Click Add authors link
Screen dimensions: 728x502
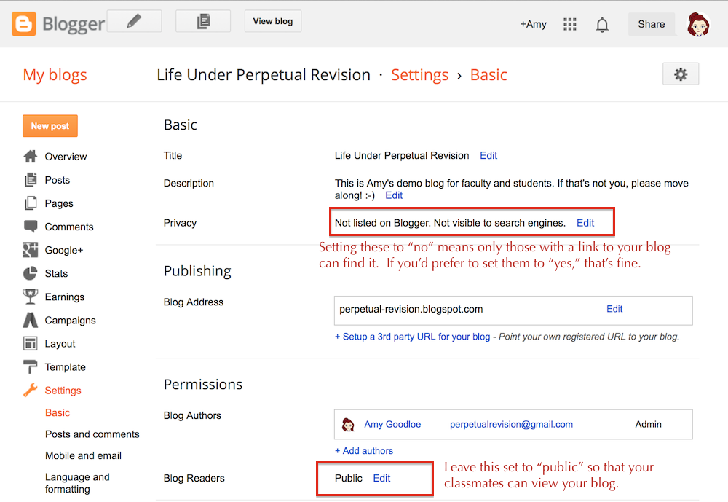364,451
